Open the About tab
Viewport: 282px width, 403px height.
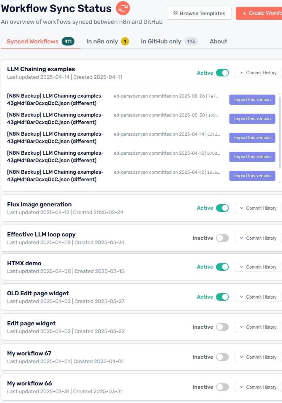(218, 42)
